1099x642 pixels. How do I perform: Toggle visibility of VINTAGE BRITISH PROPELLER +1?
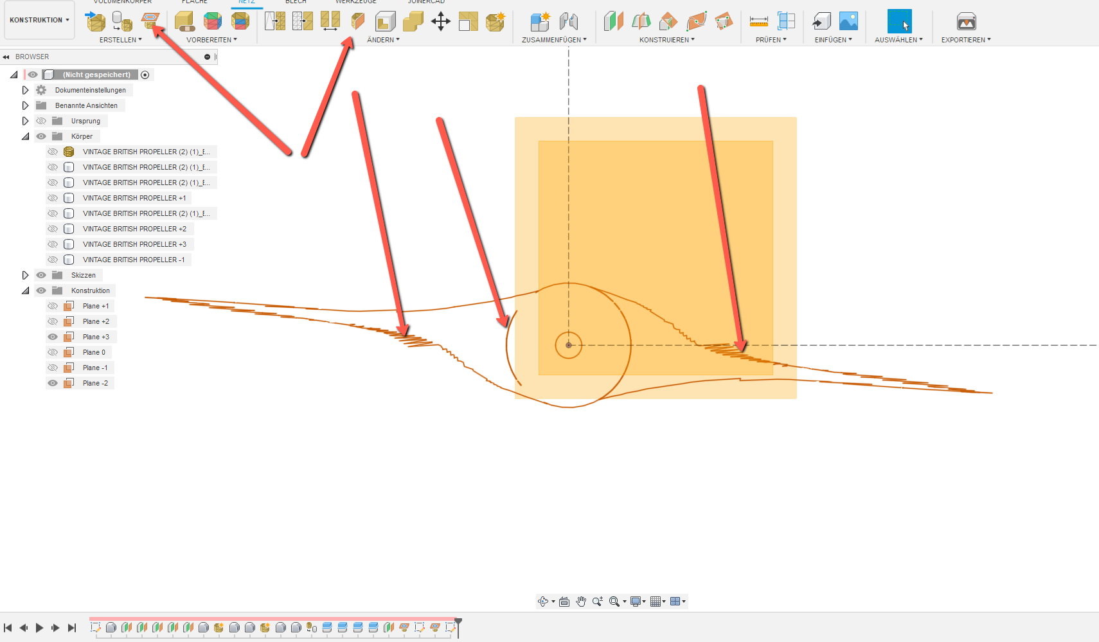[x=53, y=197]
